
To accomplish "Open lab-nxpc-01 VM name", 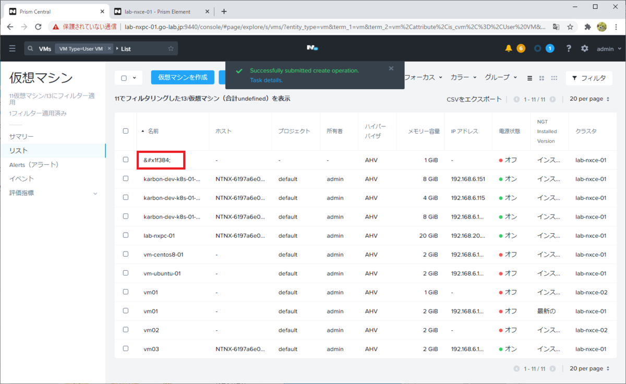I will (x=159, y=236).
